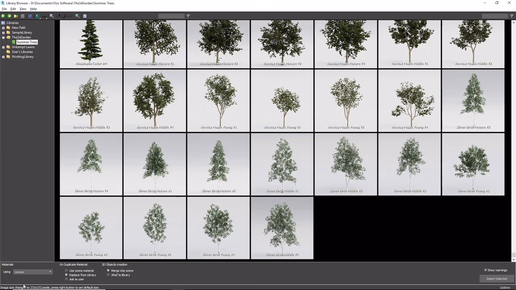Image resolution: width=516 pixels, height=290 pixels.
Task: Click the Import Selected button
Action: [496, 278]
